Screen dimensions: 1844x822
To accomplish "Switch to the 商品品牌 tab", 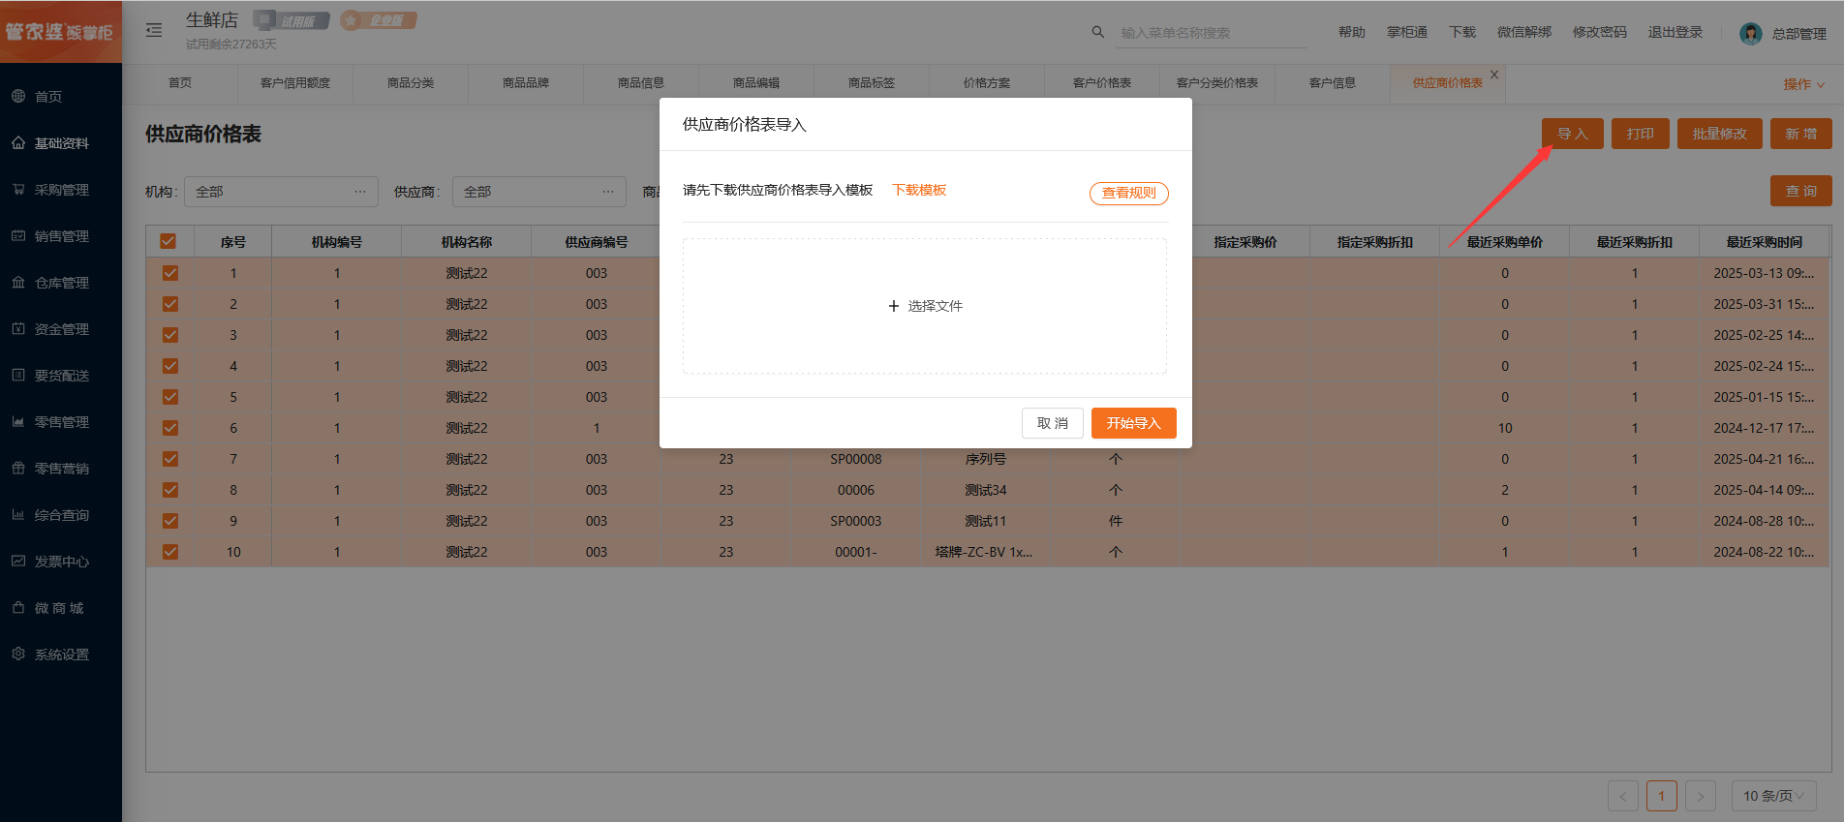I will 526,83.
